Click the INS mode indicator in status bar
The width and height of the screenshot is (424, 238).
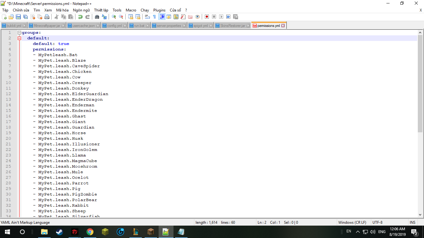tap(412, 222)
